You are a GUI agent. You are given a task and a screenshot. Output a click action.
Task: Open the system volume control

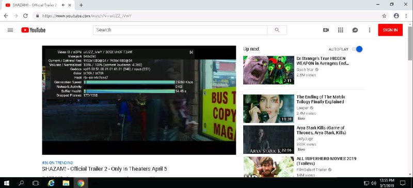(x=373, y=183)
